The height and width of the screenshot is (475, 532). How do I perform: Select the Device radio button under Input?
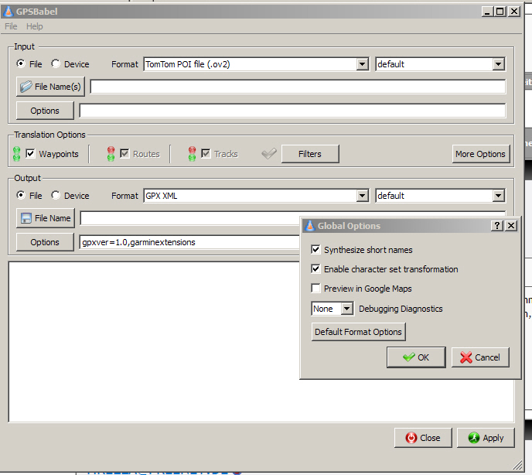point(56,64)
